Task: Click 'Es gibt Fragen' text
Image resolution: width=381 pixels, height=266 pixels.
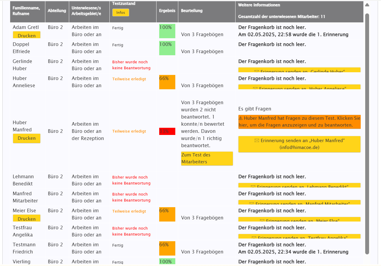Action: pos(255,109)
